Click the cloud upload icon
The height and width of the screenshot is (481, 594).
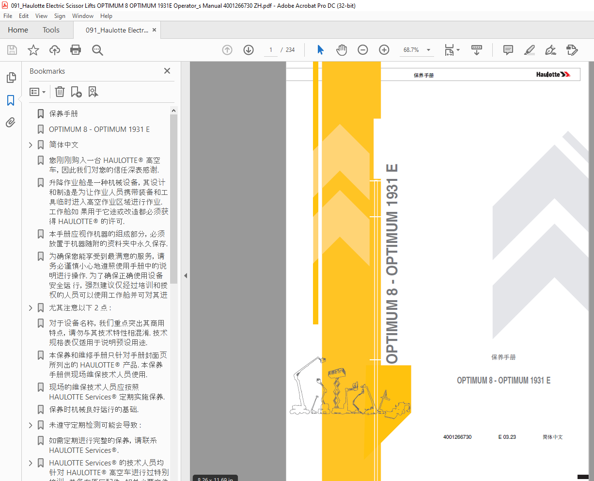[55, 50]
